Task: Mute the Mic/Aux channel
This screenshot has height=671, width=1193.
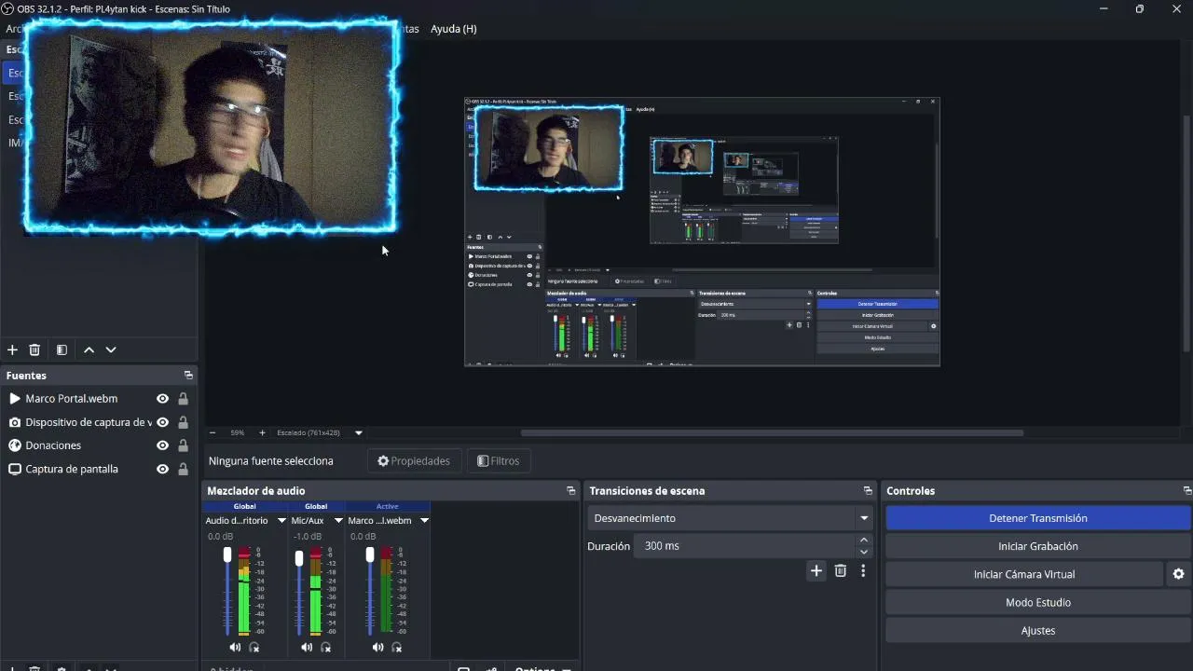Action: 307,647
